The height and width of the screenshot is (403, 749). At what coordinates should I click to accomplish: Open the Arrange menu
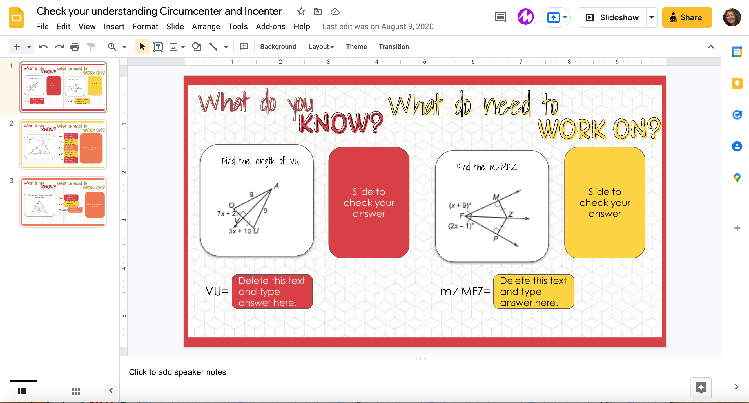[x=206, y=26]
